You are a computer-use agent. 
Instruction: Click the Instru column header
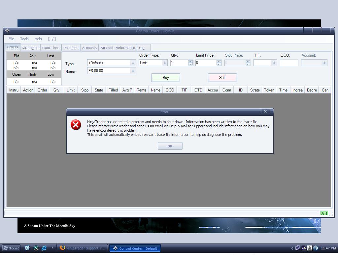click(x=14, y=90)
